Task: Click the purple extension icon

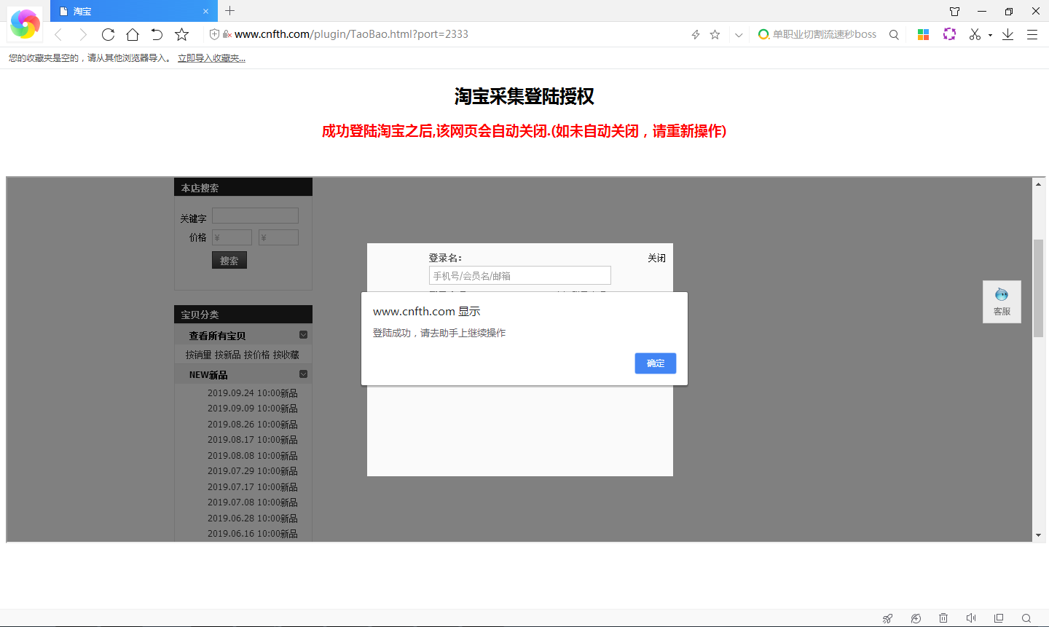Action: coord(949,34)
